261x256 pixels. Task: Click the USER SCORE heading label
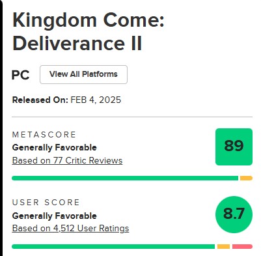coord(46,203)
